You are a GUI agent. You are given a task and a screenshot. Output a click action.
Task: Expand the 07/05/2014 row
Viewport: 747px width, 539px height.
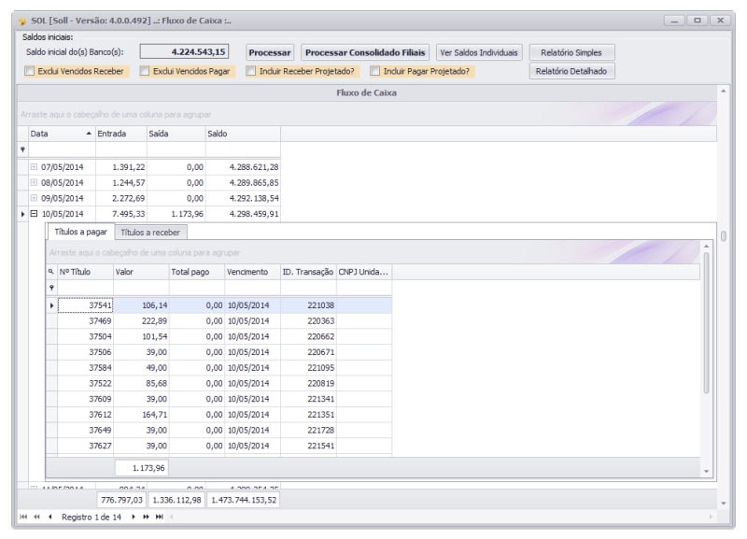34,166
